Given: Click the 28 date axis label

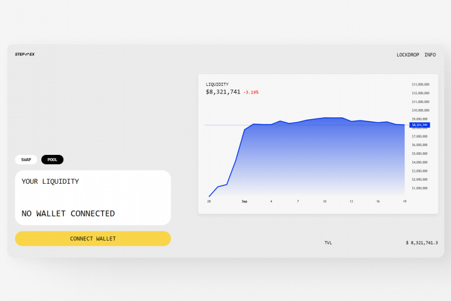Looking at the screenshot, I should [x=209, y=201].
